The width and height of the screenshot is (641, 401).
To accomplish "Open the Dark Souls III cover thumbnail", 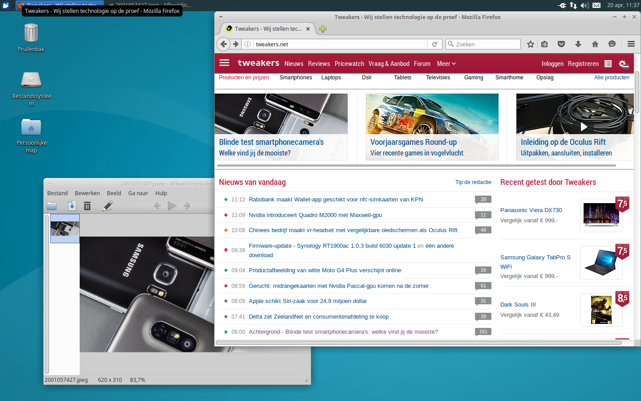I will (601, 310).
